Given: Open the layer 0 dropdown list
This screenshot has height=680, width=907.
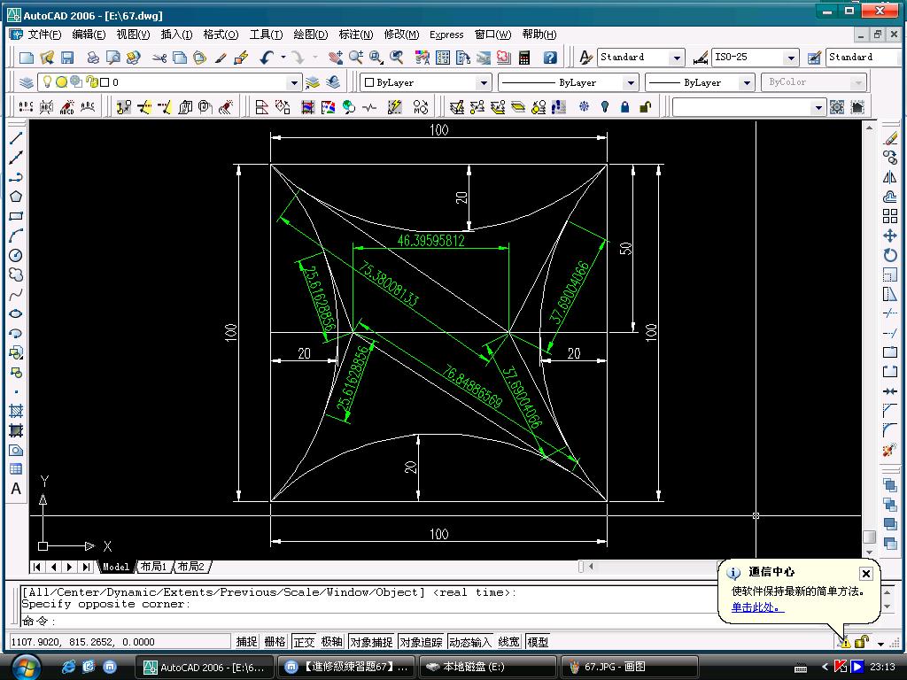Looking at the screenshot, I should click(x=294, y=82).
